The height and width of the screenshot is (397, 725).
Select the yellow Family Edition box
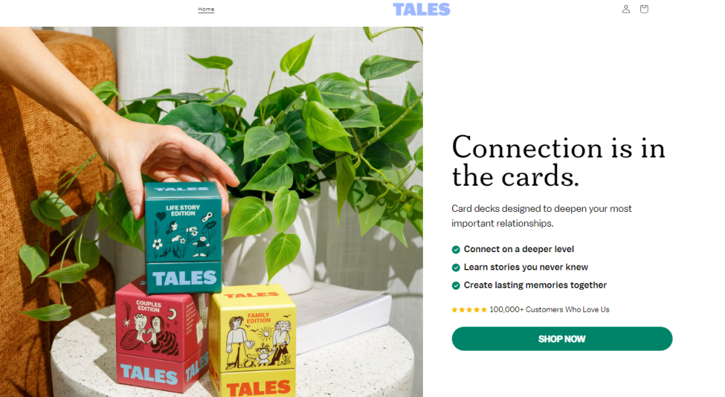pos(253,341)
